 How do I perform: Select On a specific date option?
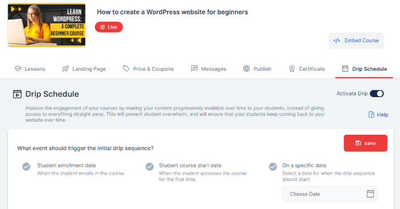(x=273, y=167)
